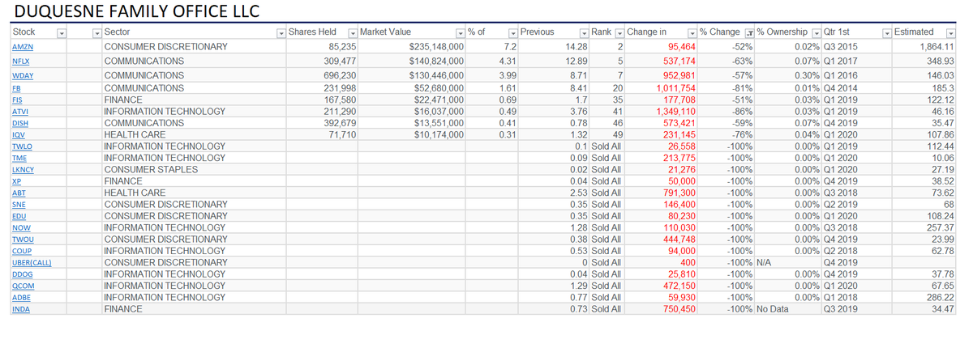Open the QCOM ticker link
Image resolution: width=973 pixels, height=352 pixels.
[22, 287]
